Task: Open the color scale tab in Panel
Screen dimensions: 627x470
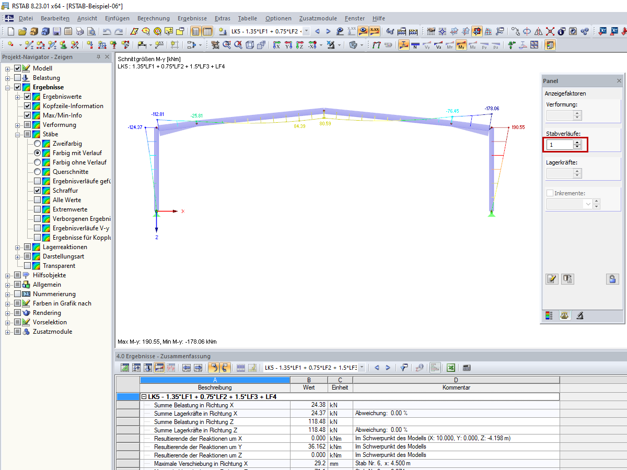Action: pos(549,315)
